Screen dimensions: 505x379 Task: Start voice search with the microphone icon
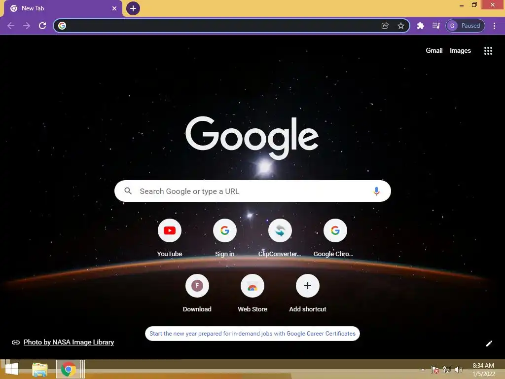tap(376, 191)
